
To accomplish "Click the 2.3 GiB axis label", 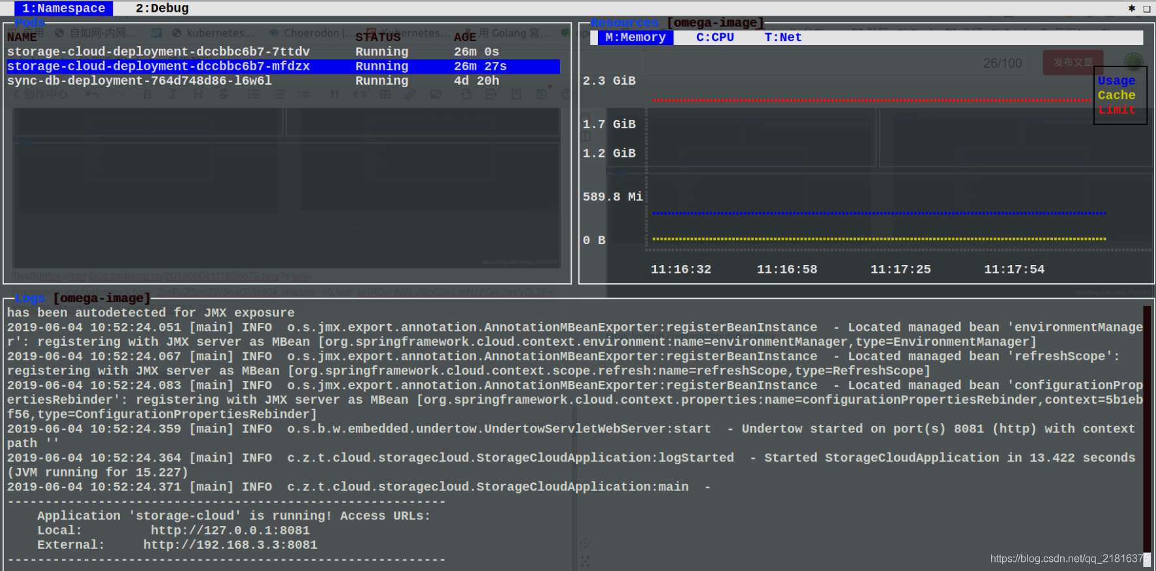I will click(609, 81).
